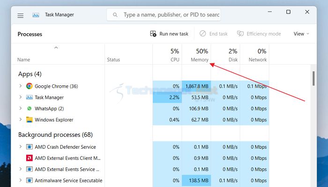
Task: Click AMD Crash Defender Service icon
Action: 29,147
